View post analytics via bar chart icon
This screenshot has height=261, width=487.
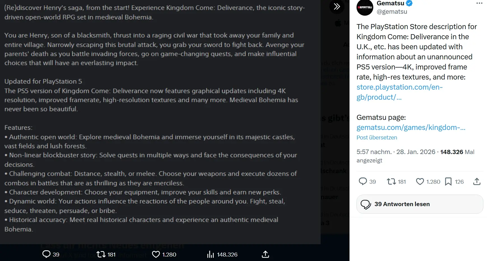pos(210,254)
